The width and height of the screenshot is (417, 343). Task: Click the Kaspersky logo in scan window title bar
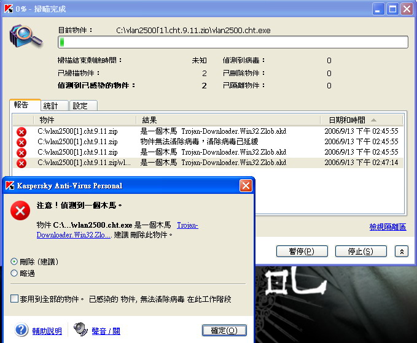tap(9, 9)
